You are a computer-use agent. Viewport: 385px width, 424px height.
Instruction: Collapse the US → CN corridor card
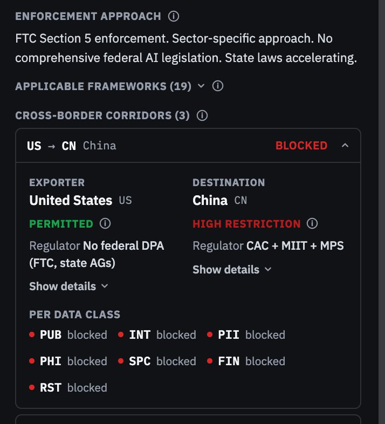(x=346, y=146)
